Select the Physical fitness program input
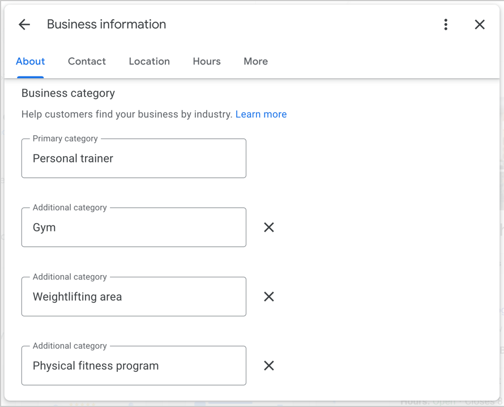 pyautogui.click(x=134, y=366)
